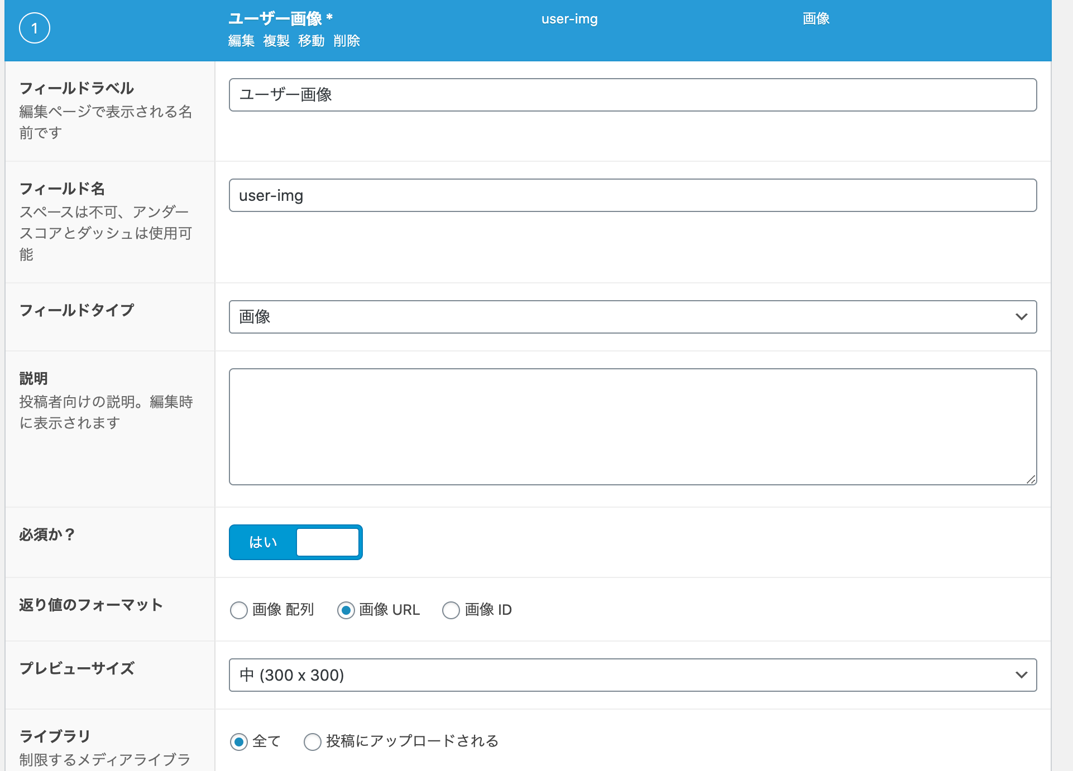Click the ユーザー画像 field title in header
This screenshot has width=1073, height=771.
(275, 19)
